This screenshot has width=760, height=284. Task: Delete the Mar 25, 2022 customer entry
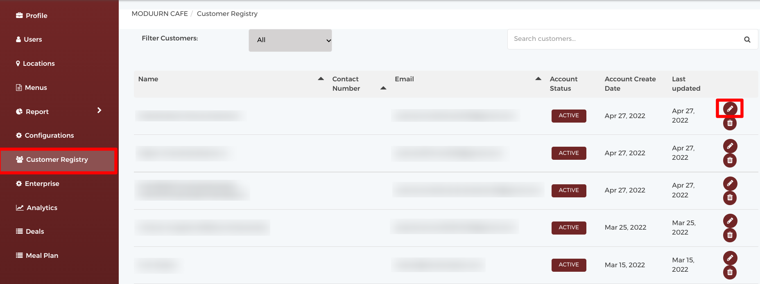point(730,235)
